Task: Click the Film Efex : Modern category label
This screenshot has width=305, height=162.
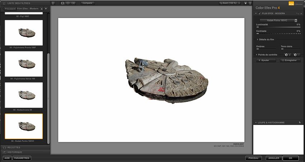Action: pos(28,9)
